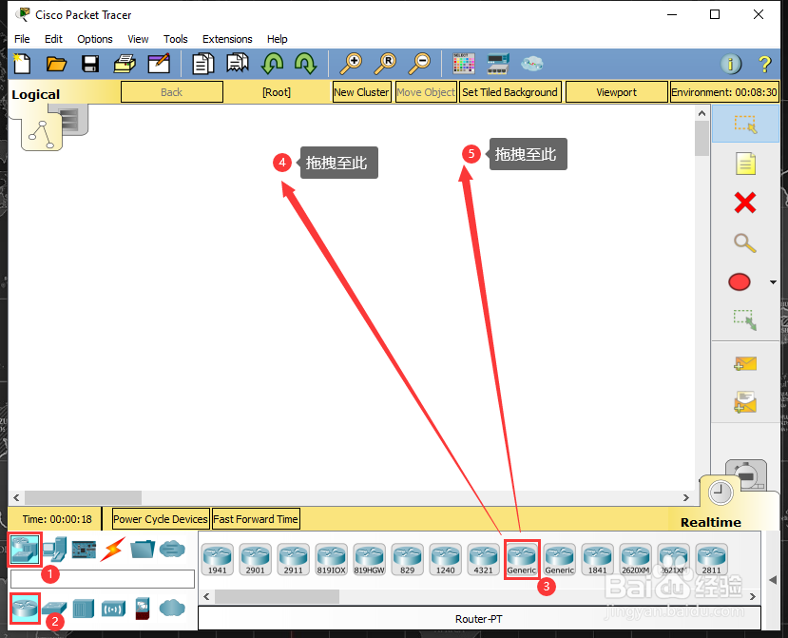Screen dimensions: 788x638
Task: Open the Extensions menu
Action: [227, 39]
